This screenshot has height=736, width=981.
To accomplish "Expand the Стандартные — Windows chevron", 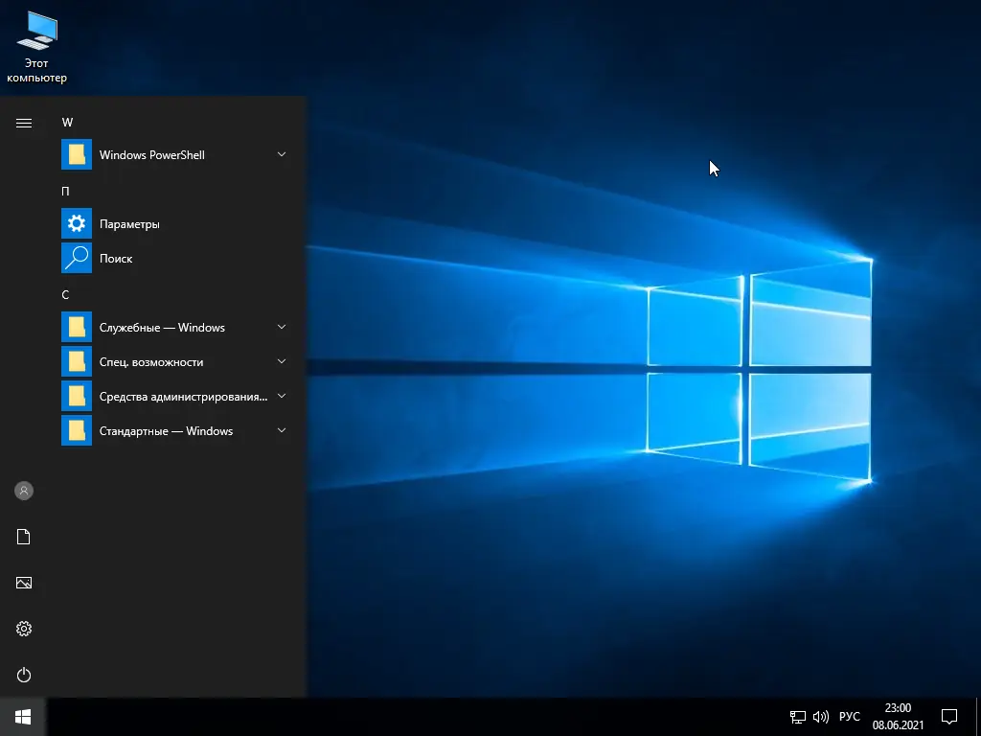I will (x=282, y=430).
